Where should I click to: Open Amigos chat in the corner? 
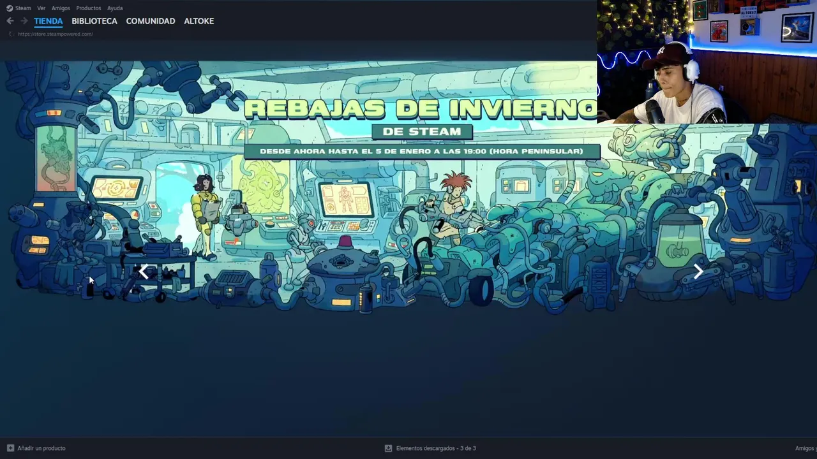click(x=806, y=448)
